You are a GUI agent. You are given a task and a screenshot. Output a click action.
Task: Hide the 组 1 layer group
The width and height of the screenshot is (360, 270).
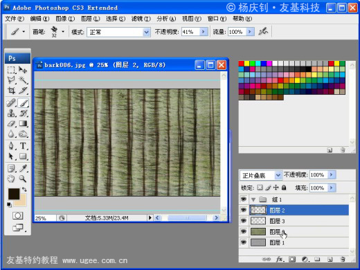pos(244,199)
